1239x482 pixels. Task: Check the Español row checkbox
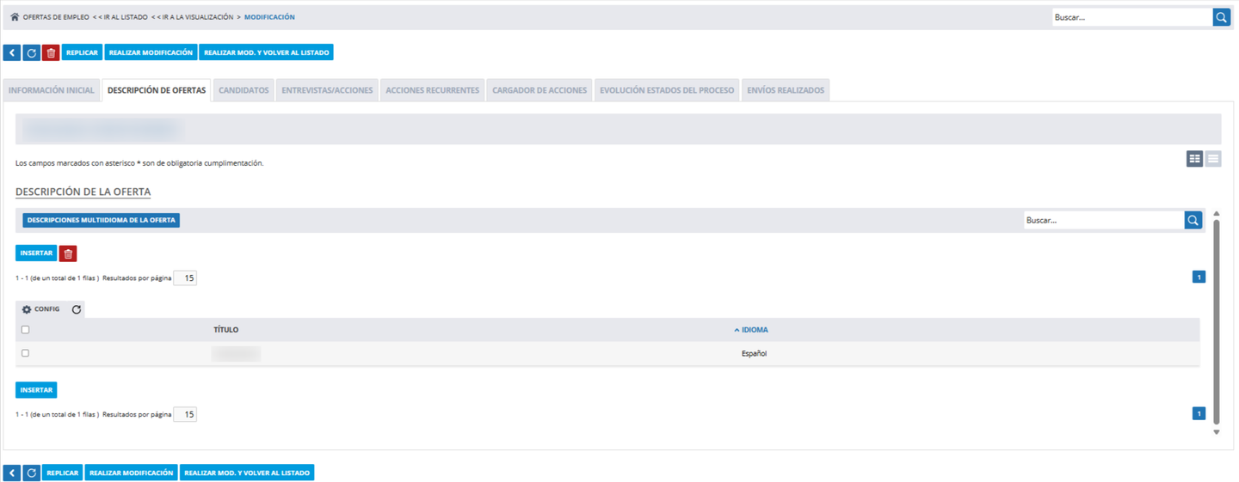click(x=25, y=353)
